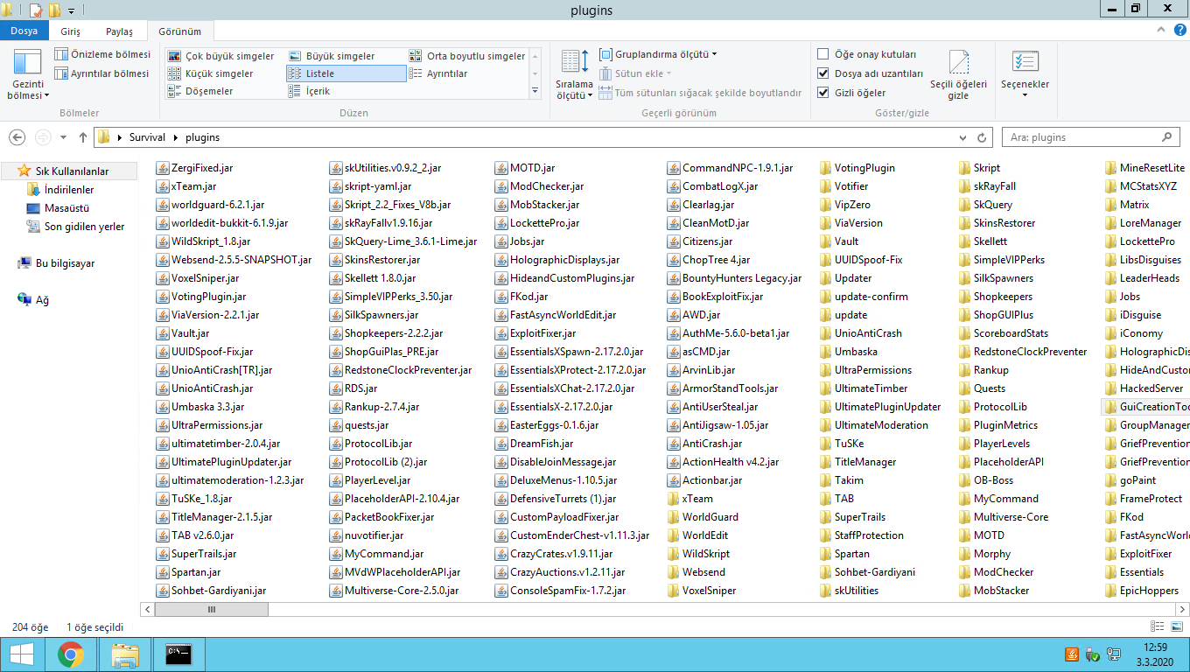
Task: Open the Gezinti bölmesi navigation pane button
Action: point(28,74)
